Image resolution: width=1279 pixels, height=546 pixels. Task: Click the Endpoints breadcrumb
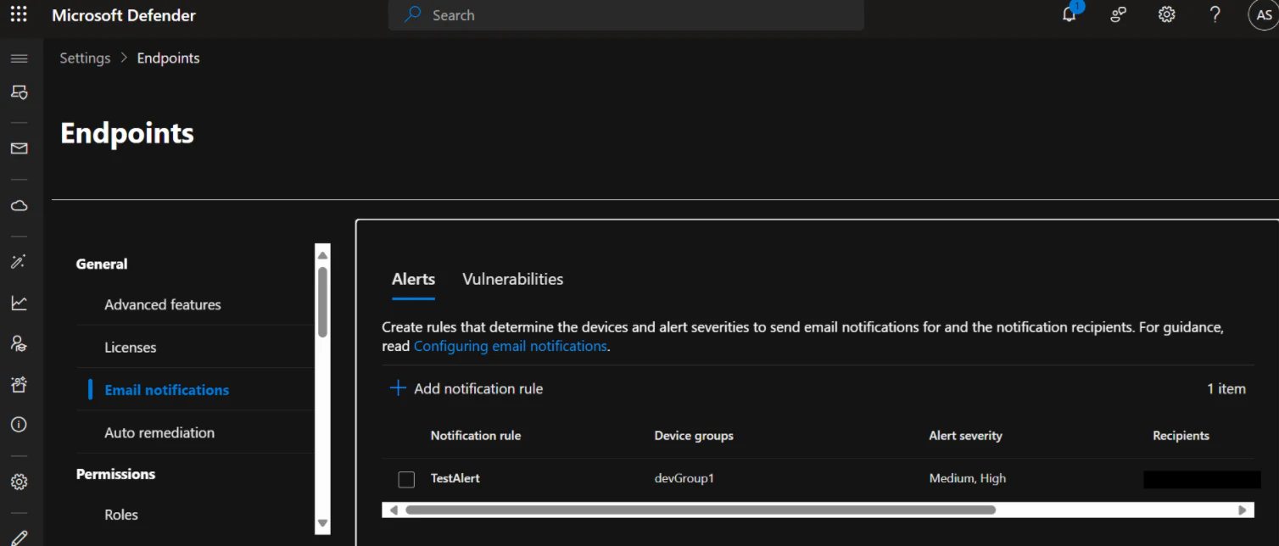click(169, 58)
